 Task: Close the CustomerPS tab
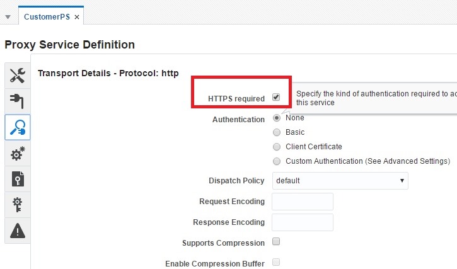pyautogui.click(x=77, y=17)
